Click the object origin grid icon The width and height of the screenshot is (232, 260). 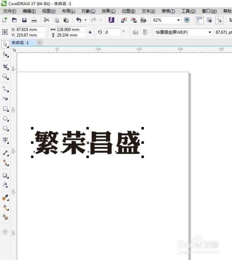[x=5, y=32]
